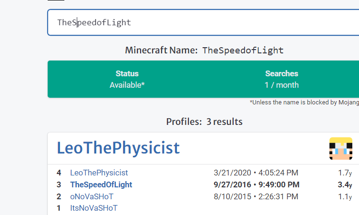Open the LeoThePhysicist profile heading link
The width and height of the screenshot is (359, 215).
click(x=118, y=148)
